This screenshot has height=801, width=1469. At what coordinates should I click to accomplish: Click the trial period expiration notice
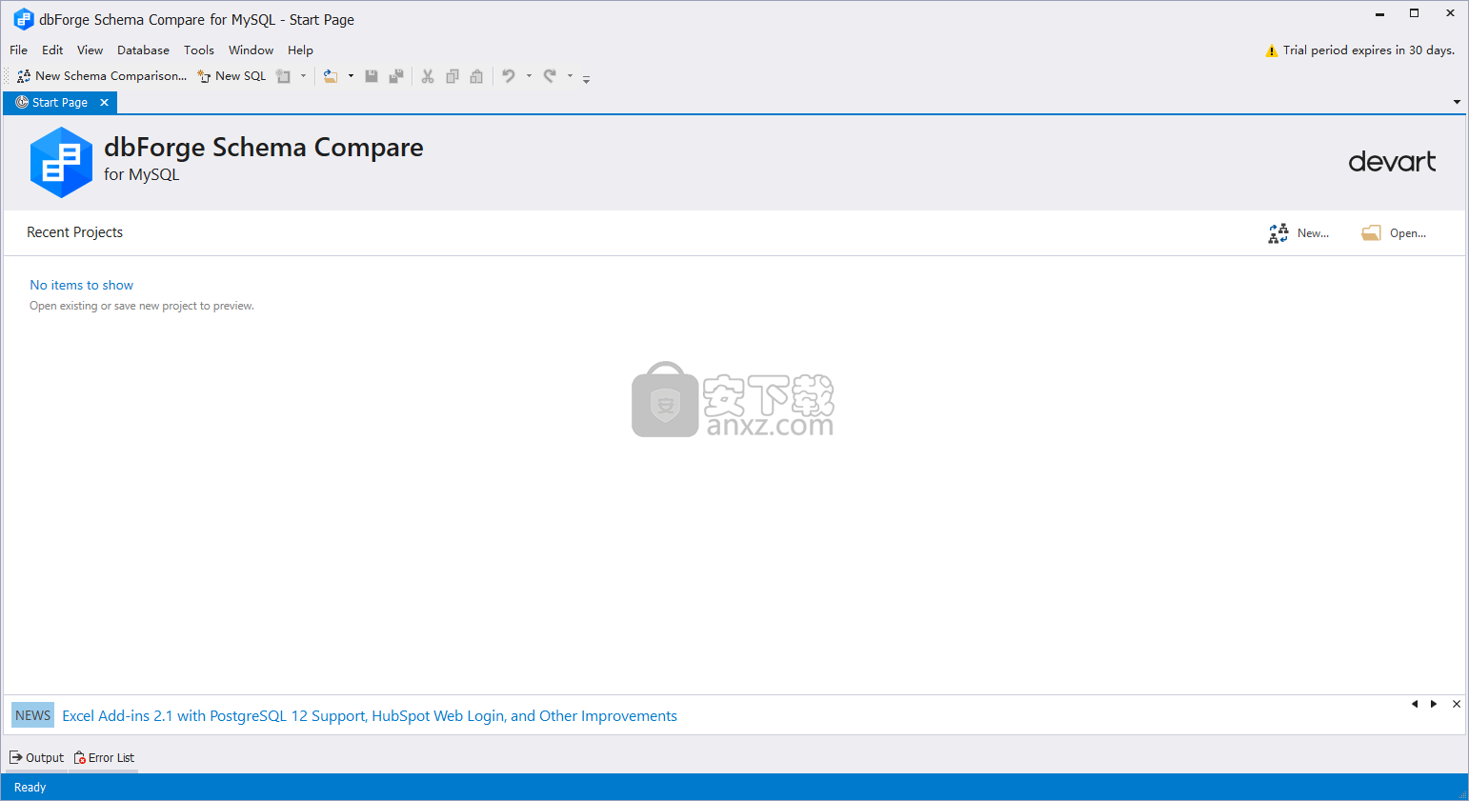(x=1369, y=50)
